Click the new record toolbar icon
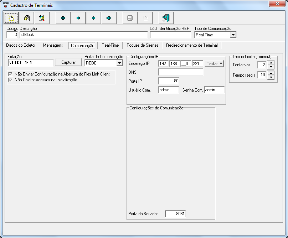The width and height of the screenshot is (288, 238). tap(11, 18)
